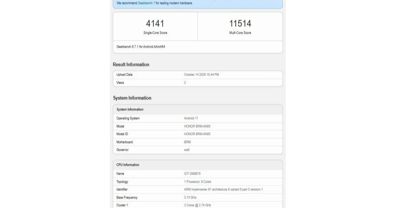Click the Upload Date label
This screenshot has width=396, height=208.
click(124, 75)
